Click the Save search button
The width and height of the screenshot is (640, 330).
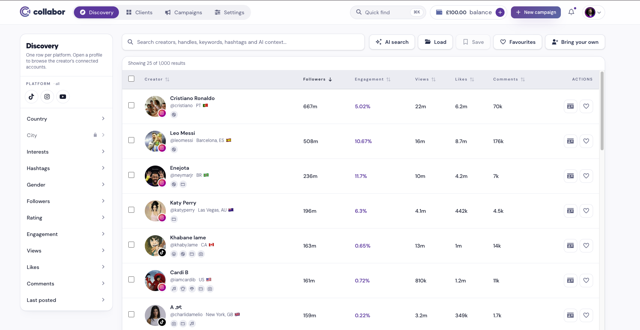point(473,42)
